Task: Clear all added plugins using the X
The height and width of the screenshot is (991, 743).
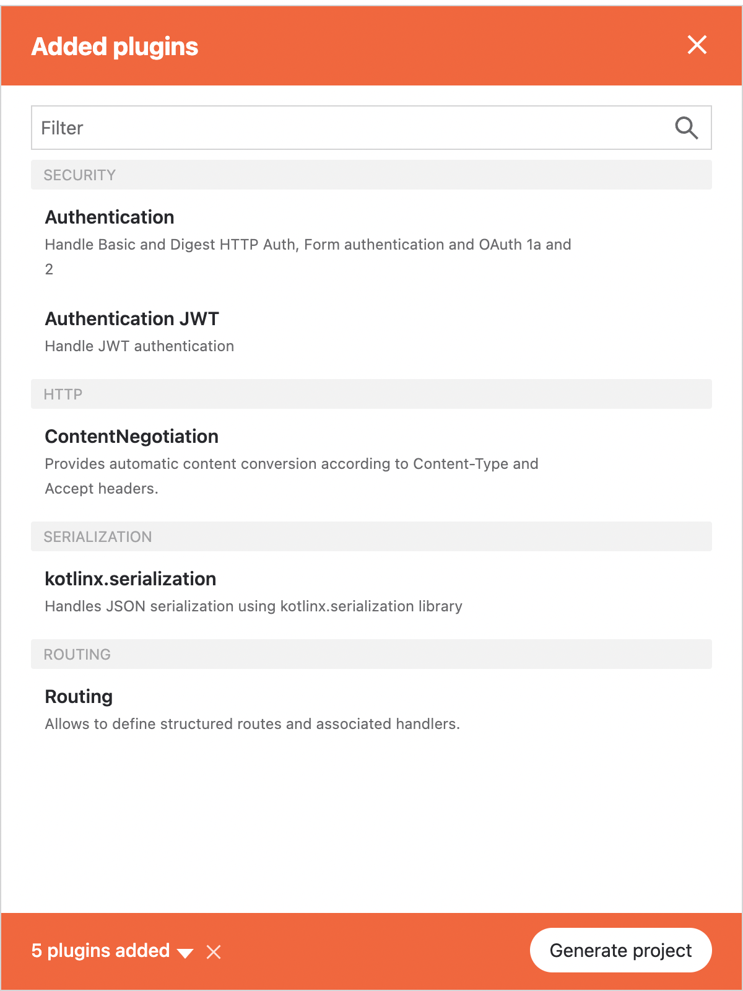Action: coord(214,952)
